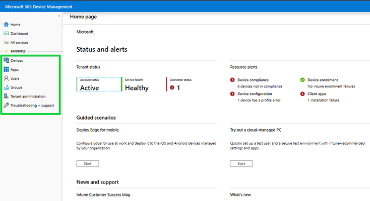Click Connector status red alert icon

172,87
